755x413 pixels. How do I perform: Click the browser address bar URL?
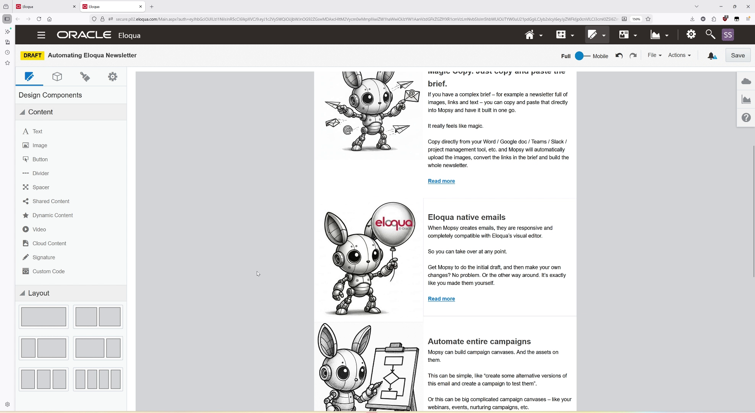click(367, 19)
